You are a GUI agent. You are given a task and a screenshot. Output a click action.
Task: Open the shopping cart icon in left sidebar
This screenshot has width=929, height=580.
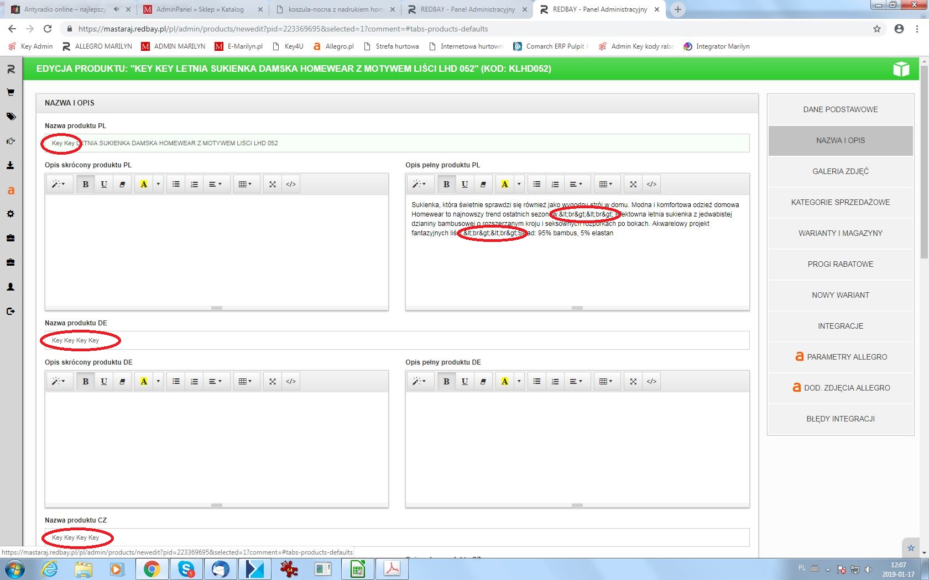pyautogui.click(x=11, y=93)
